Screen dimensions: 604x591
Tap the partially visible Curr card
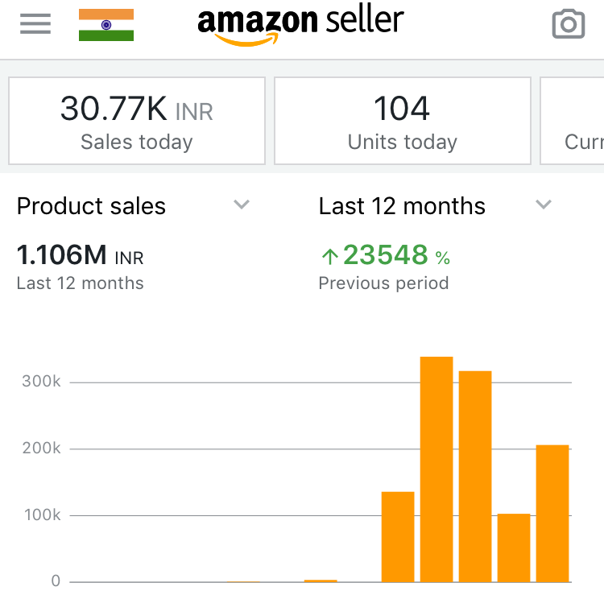tap(573, 121)
